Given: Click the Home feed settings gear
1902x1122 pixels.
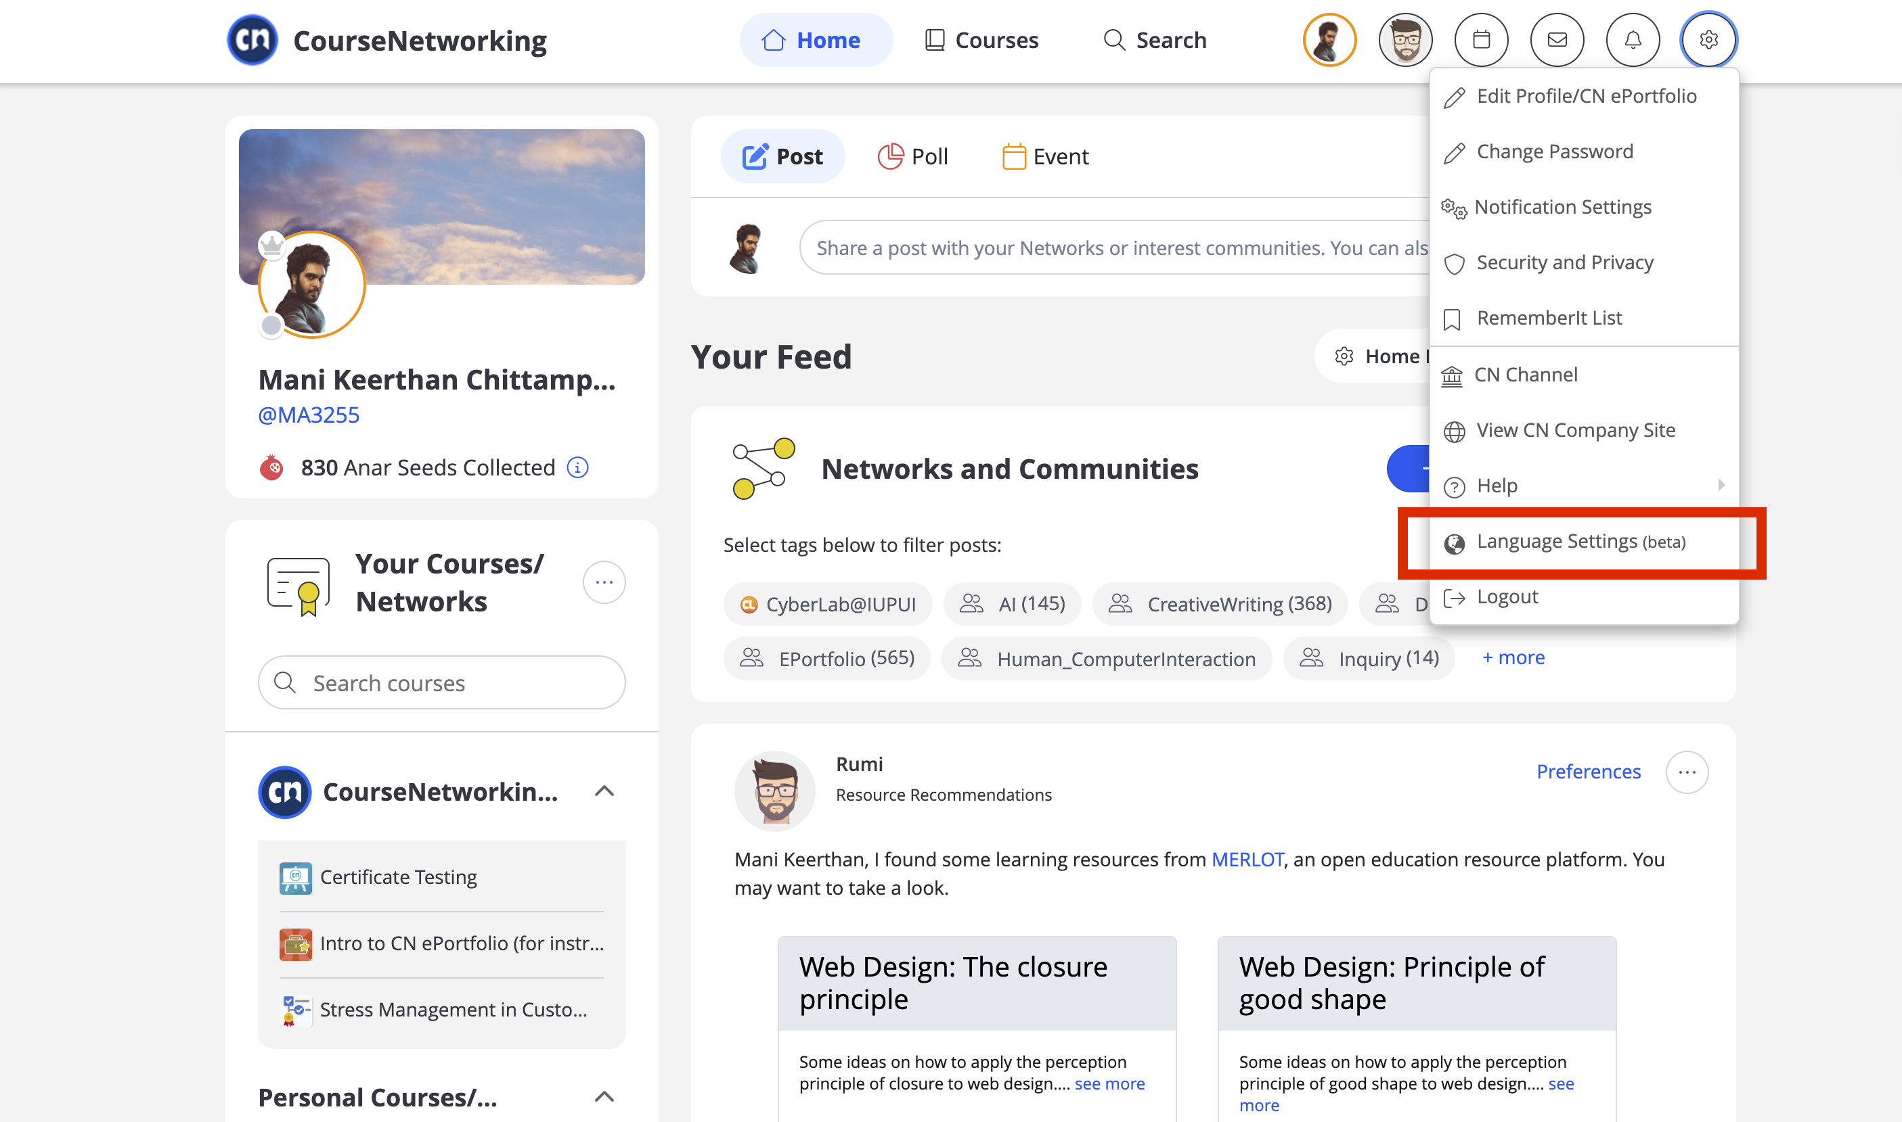Looking at the screenshot, I should point(1344,356).
